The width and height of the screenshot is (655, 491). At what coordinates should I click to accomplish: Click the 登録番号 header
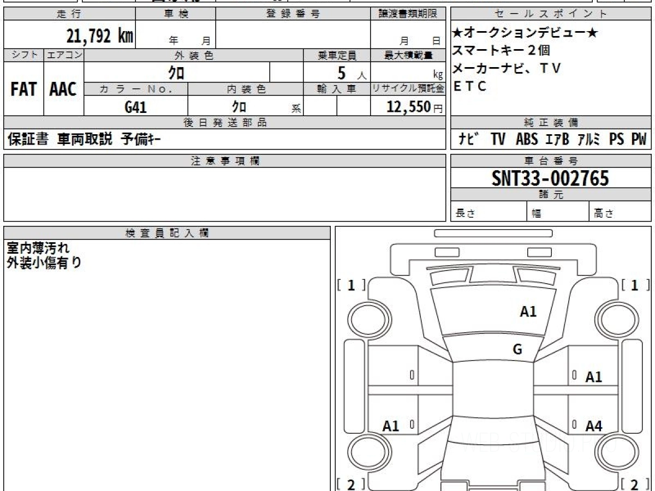[293, 14]
